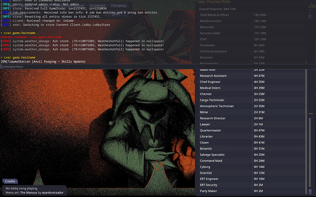Select the Cargo Technician row
The width and height of the screenshot is (316, 197).
[x=252, y=100]
